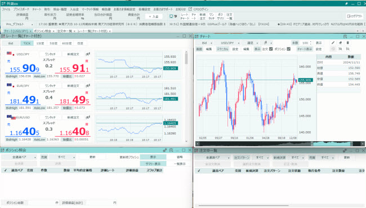366x208 pixels.
Task: Select the 1分足 timeframe in rate list
Action: (40, 43)
